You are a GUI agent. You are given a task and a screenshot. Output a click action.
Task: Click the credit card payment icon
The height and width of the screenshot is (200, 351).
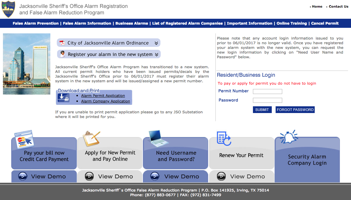coord(24,139)
